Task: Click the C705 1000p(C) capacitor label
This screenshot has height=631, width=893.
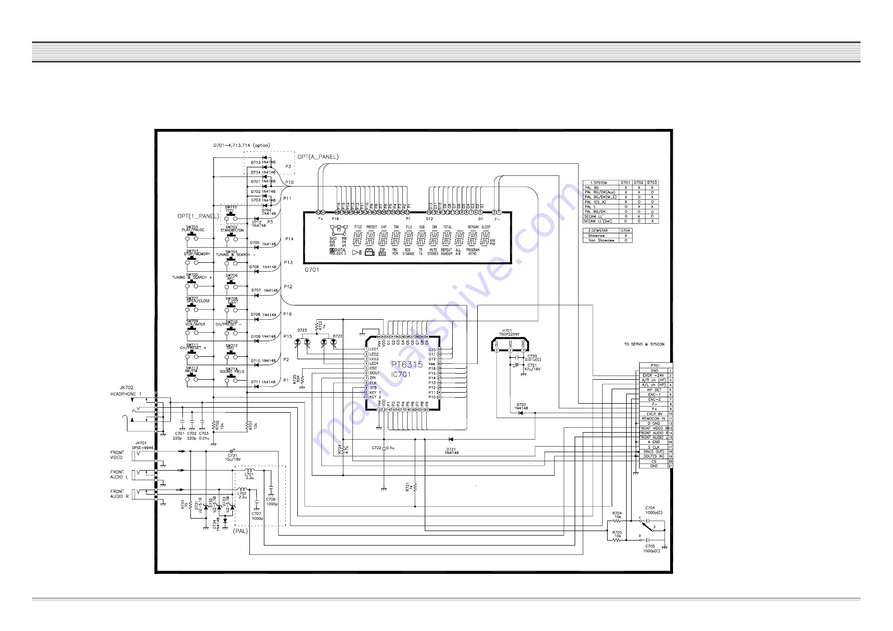Action: pyautogui.click(x=652, y=548)
